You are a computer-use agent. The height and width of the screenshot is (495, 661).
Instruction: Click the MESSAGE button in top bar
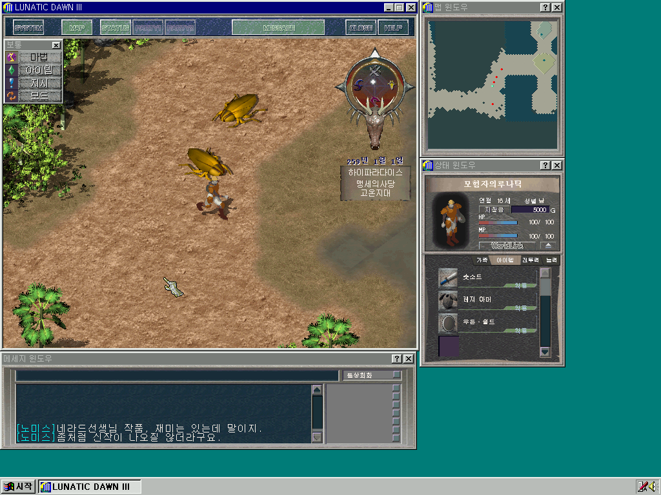(x=278, y=28)
